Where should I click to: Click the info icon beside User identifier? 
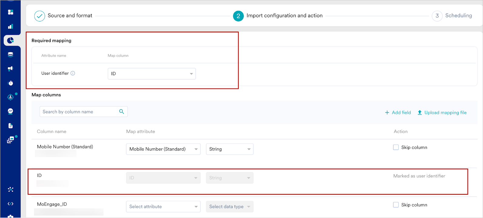click(x=73, y=73)
